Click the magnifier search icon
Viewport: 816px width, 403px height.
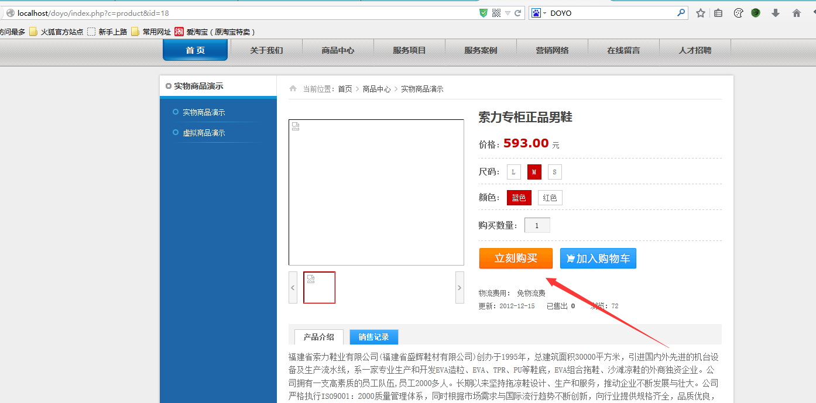click(681, 12)
